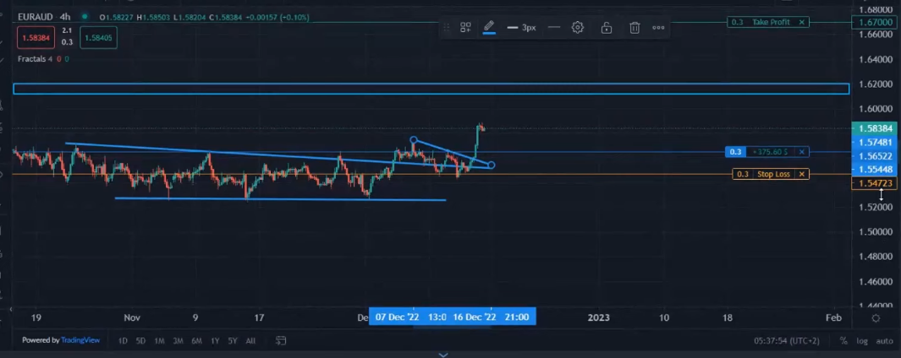Open drawing settings gear in floating toolbar
This screenshot has height=358, width=901.
(578, 27)
